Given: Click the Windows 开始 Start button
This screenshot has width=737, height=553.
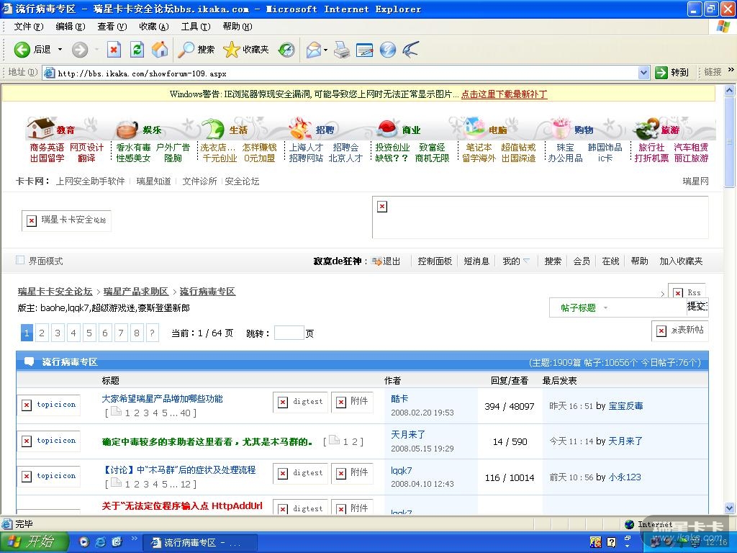Looking at the screenshot, I should [35, 542].
